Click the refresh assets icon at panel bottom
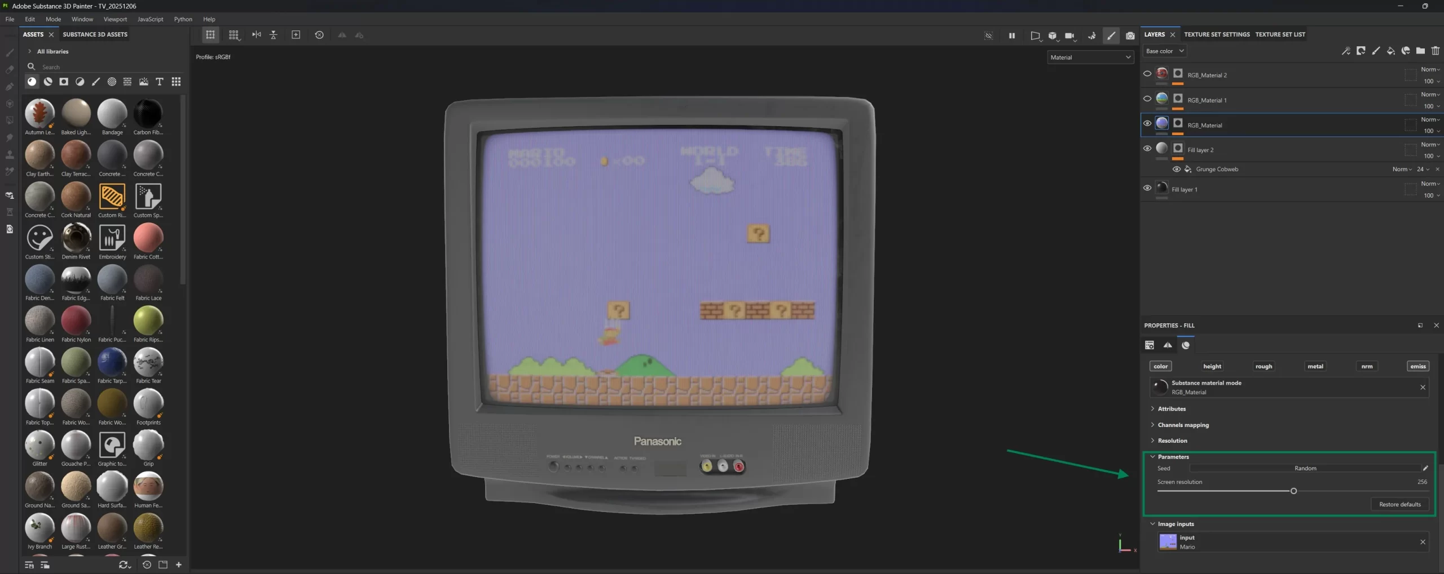 point(124,564)
